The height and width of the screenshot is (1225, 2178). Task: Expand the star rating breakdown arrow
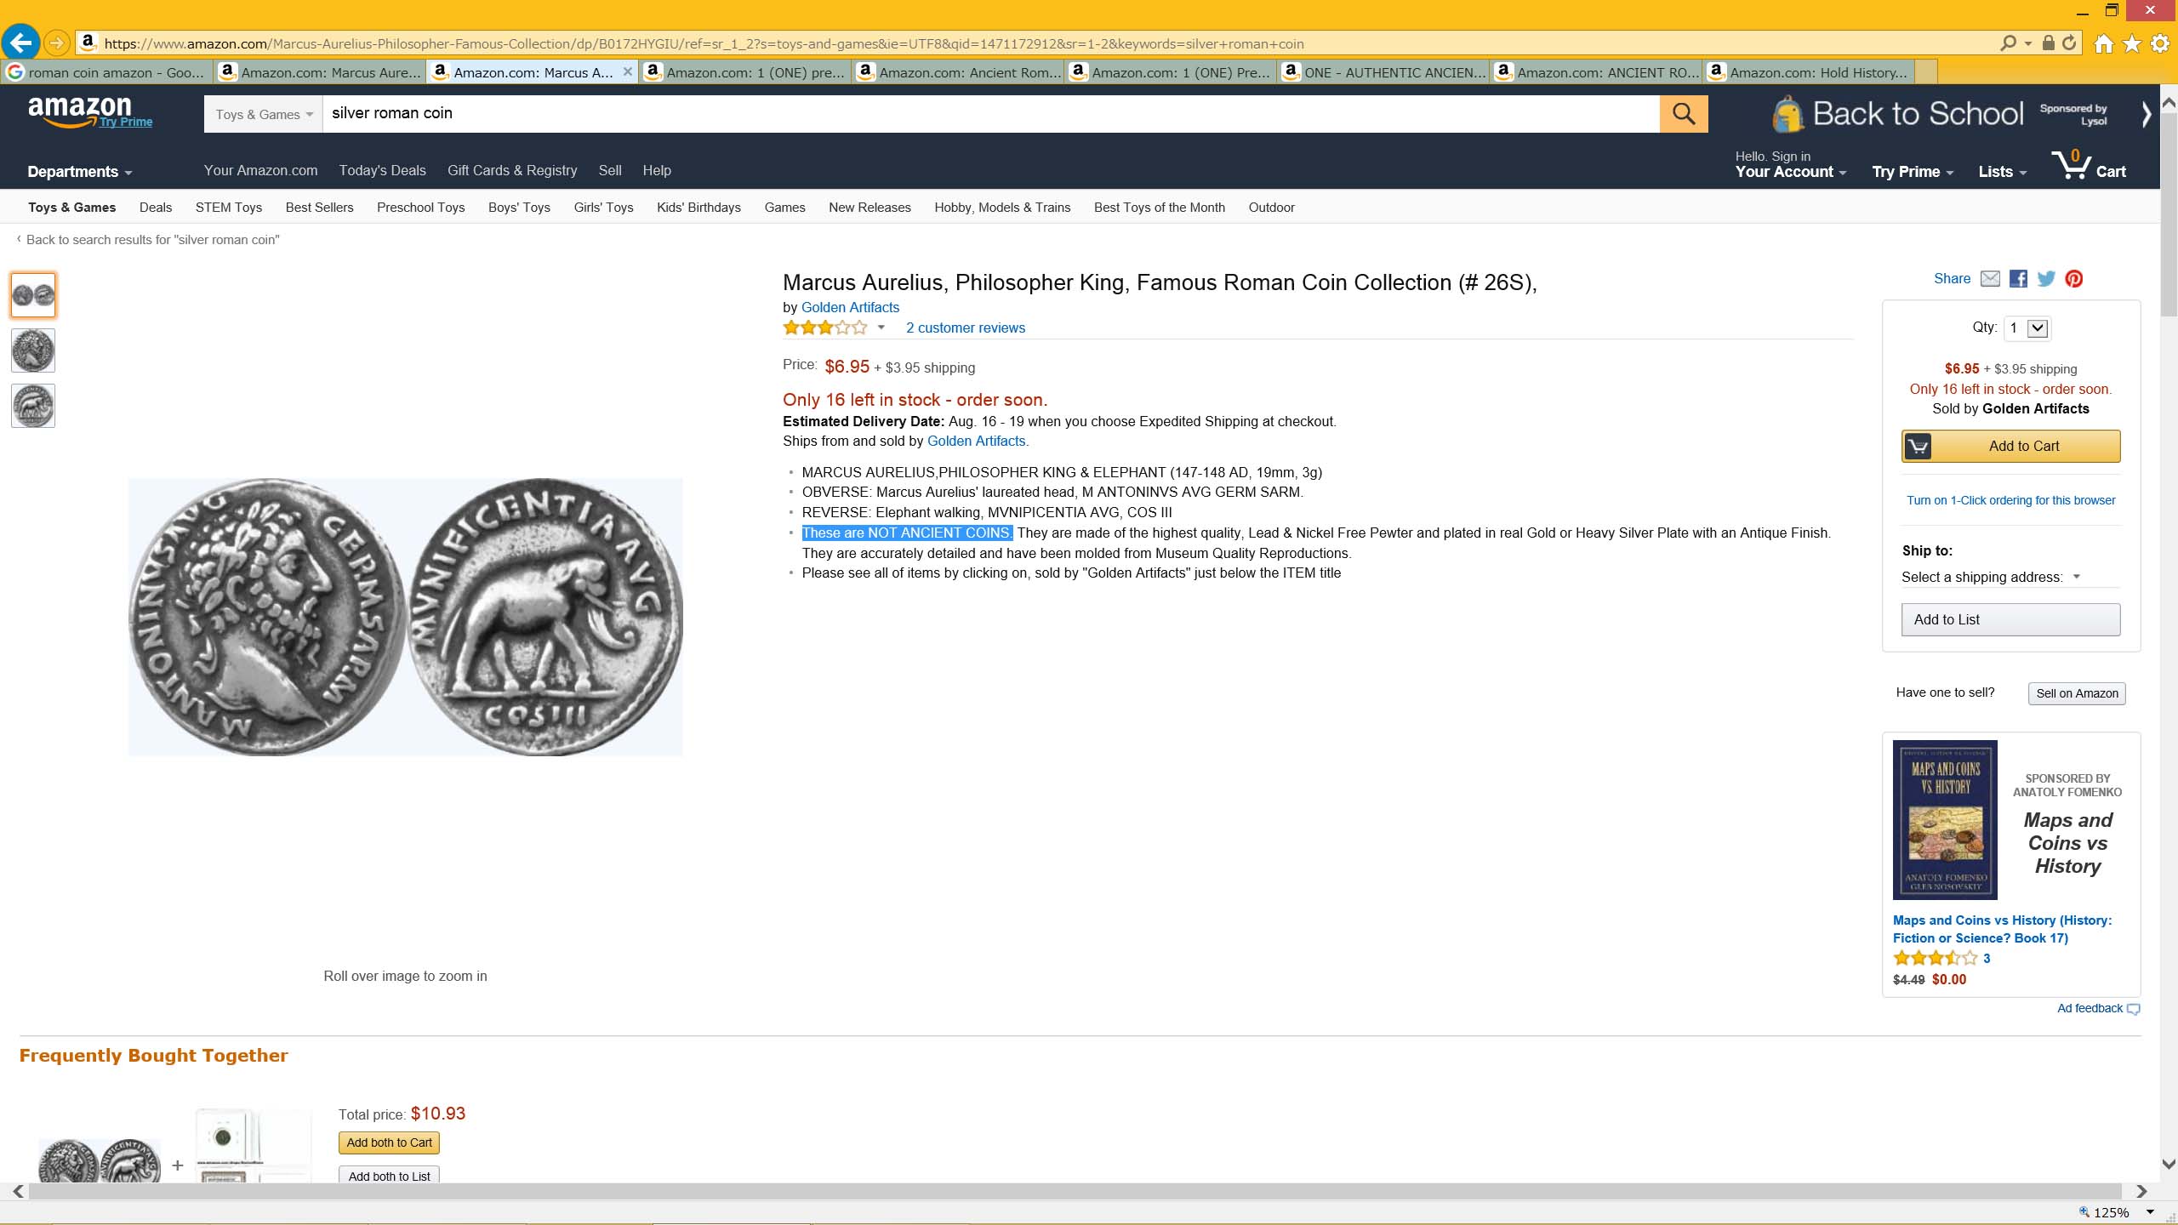tap(881, 328)
